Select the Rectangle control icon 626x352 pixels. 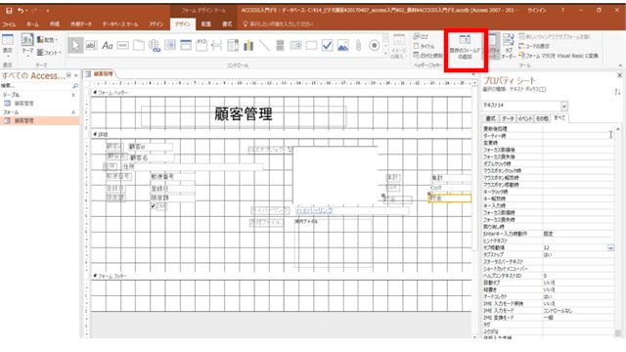coord(311,46)
